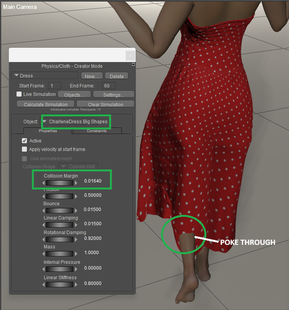Open the panel options menu icon
The width and height of the screenshot is (289, 310).
(133, 65)
